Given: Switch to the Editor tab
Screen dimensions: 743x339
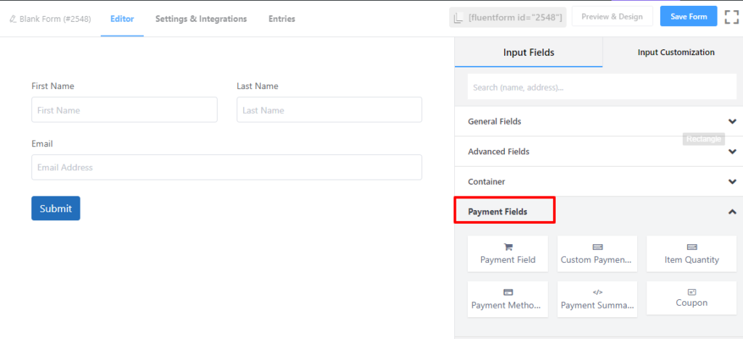Looking at the screenshot, I should point(122,19).
